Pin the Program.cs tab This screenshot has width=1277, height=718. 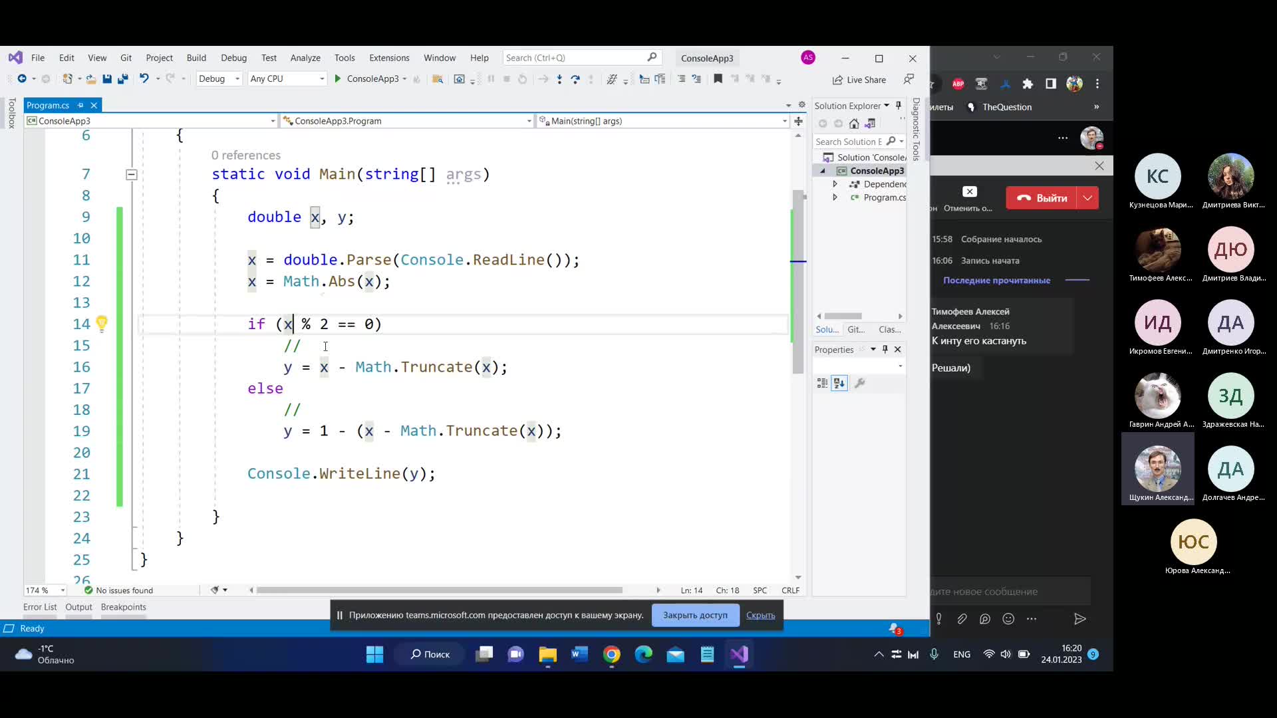point(80,105)
